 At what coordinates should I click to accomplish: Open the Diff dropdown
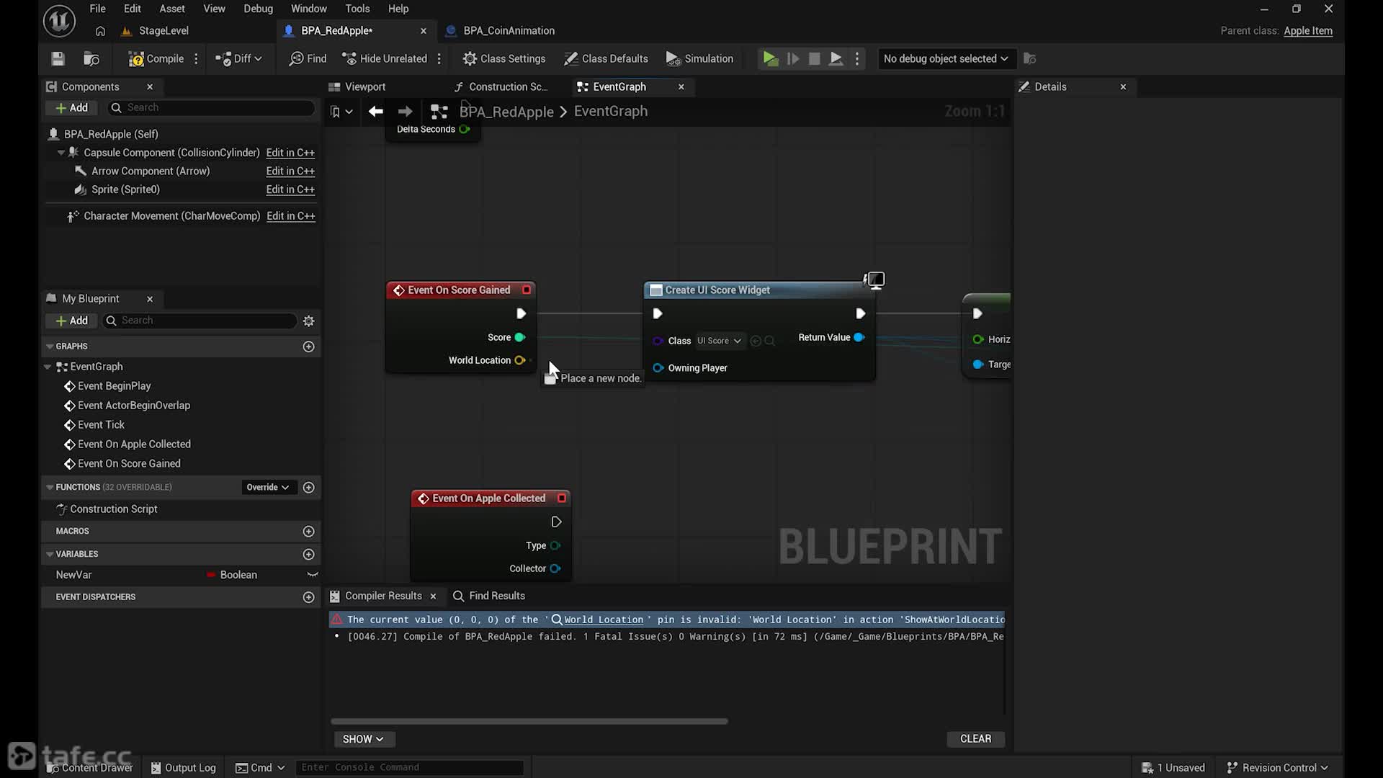click(x=238, y=59)
